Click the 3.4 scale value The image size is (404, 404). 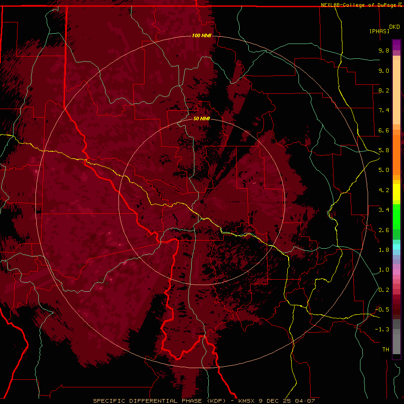(x=384, y=210)
